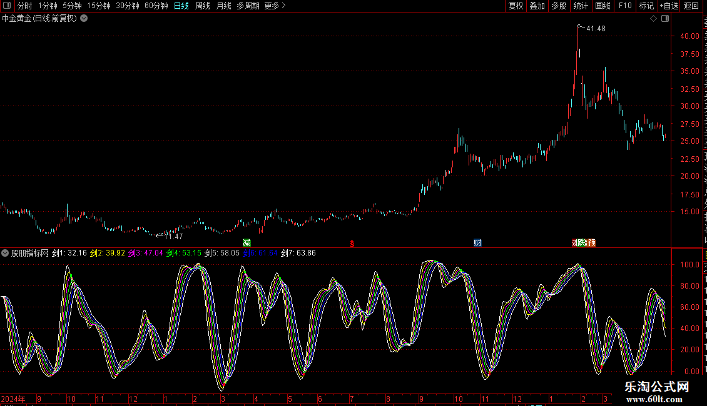The height and width of the screenshot is (406, 707).
Task: Click the 41.48 high price label
Action: pyautogui.click(x=596, y=29)
